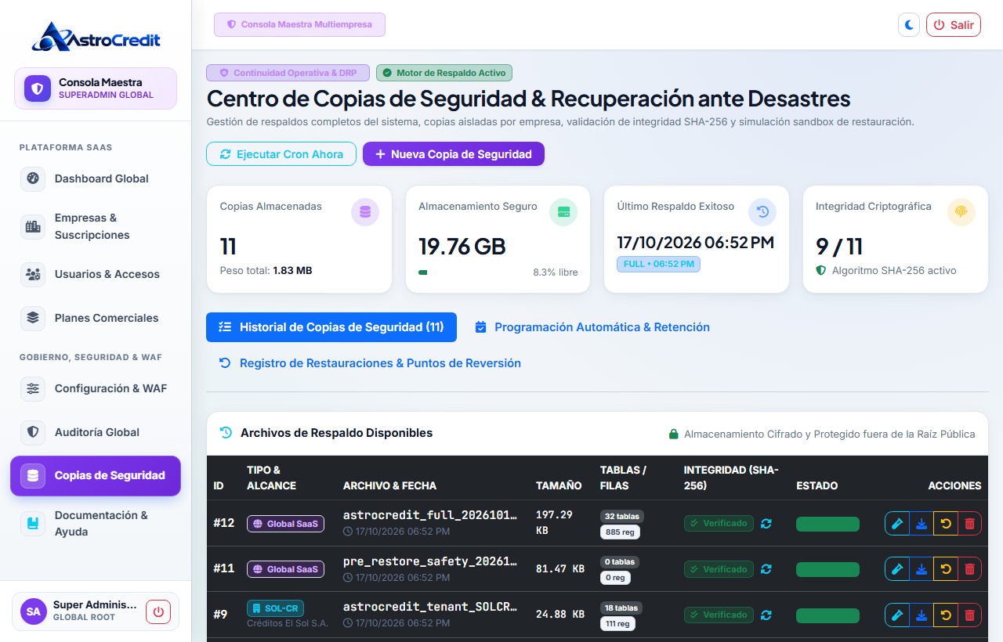
Task: Open Dashboard Global in the sidebar
Action: (96, 179)
